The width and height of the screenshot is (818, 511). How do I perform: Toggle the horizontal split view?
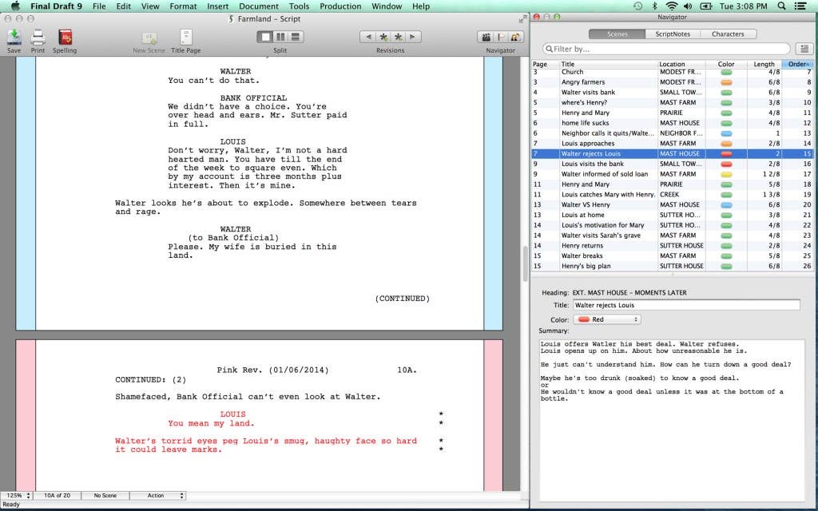click(x=296, y=37)
